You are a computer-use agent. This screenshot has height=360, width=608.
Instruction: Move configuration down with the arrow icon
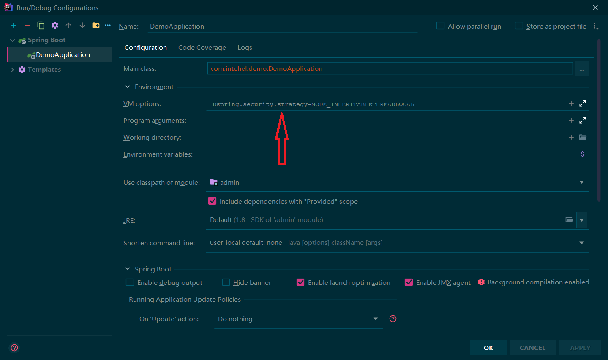click(x=82, y=25)
